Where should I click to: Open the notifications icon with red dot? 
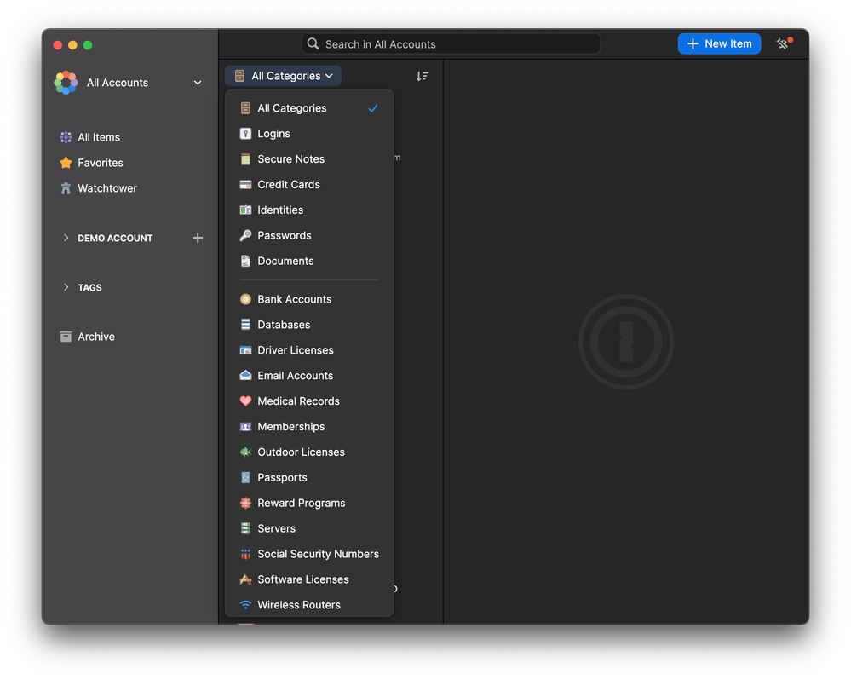tap(784, 43)
